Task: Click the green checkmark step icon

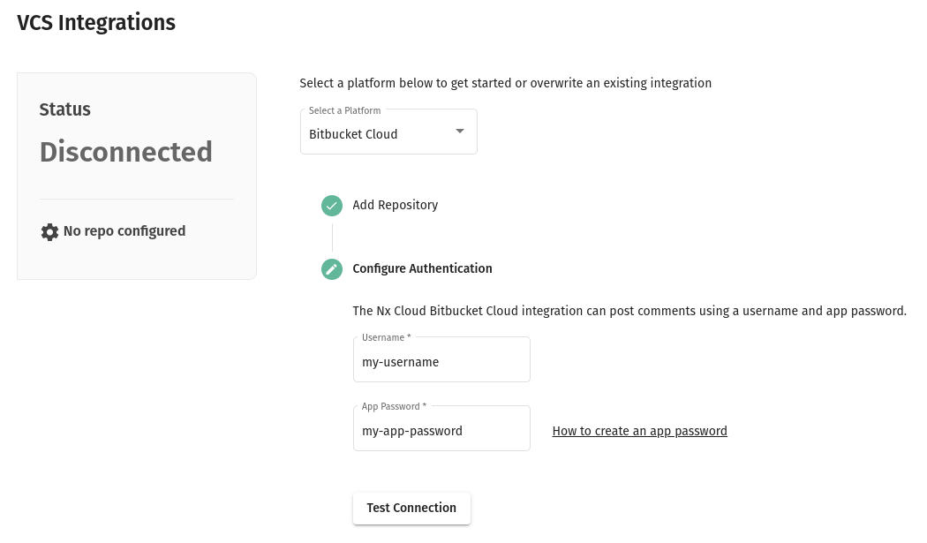Action: [x=332, y=206]
